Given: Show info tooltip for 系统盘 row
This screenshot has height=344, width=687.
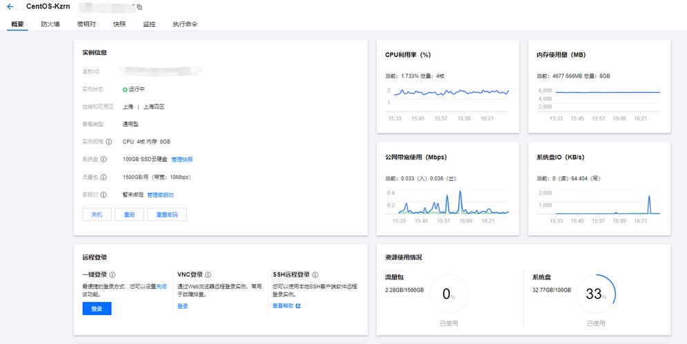Looking at the screenshot, I should (103, 160).
